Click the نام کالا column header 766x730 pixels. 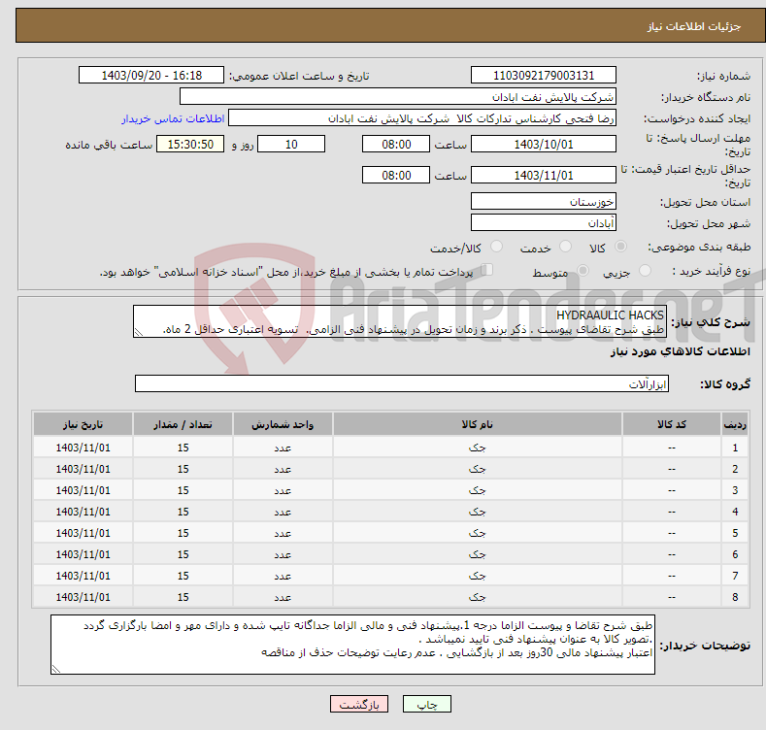(x=478, y=424)
